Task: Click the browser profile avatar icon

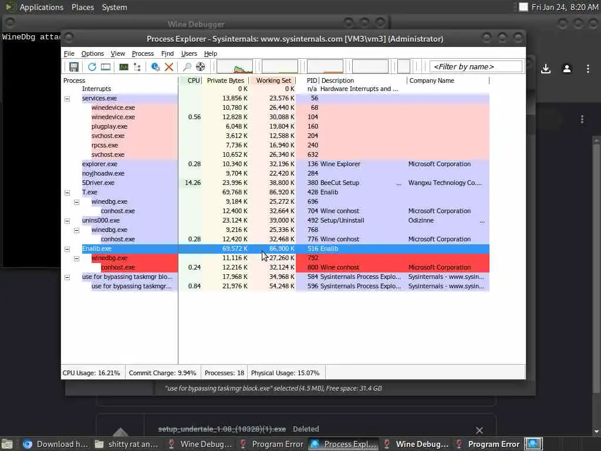Action: [567, 69]
